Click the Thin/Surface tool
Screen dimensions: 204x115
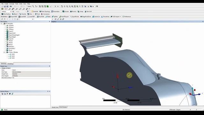click(6, 14)
